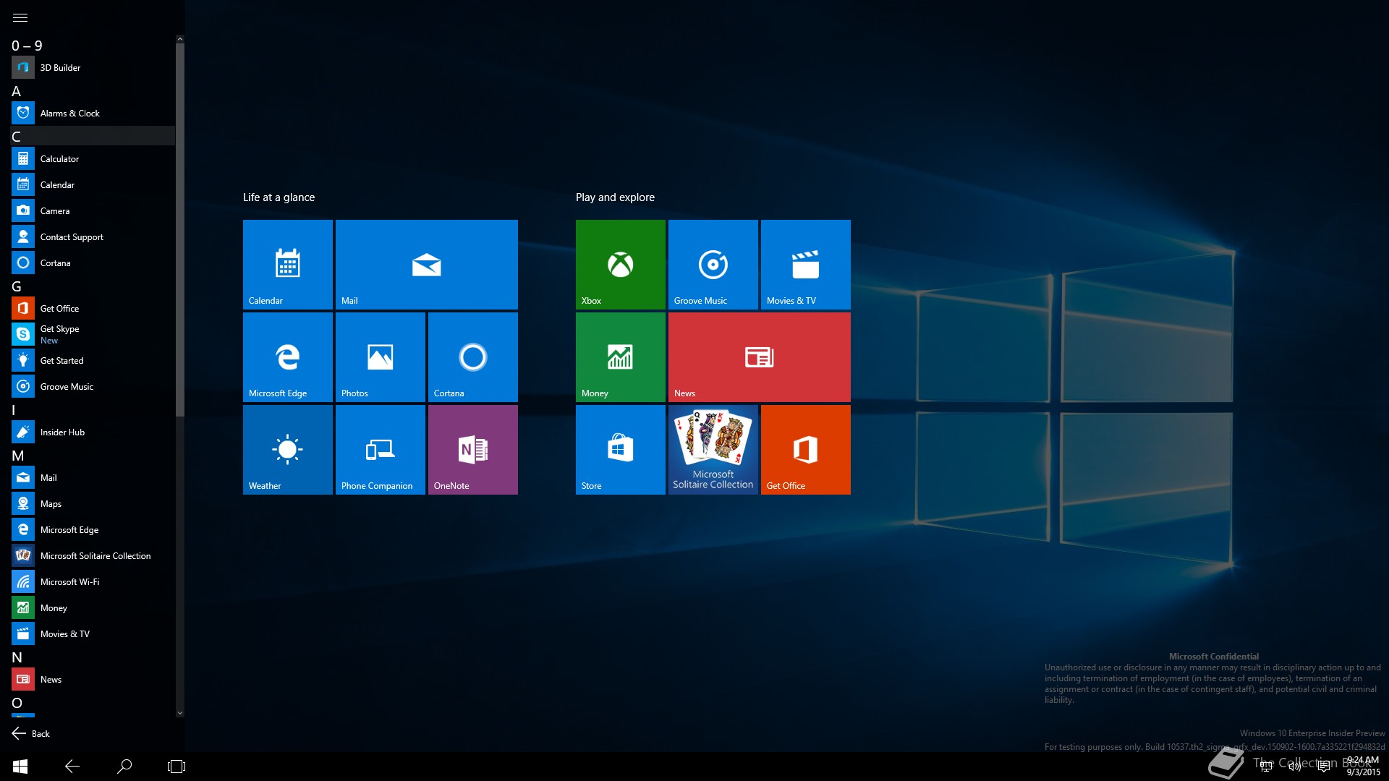Open the Movies & TV tile

point(806,265)
